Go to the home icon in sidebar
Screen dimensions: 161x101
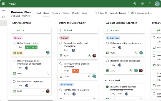4,17
